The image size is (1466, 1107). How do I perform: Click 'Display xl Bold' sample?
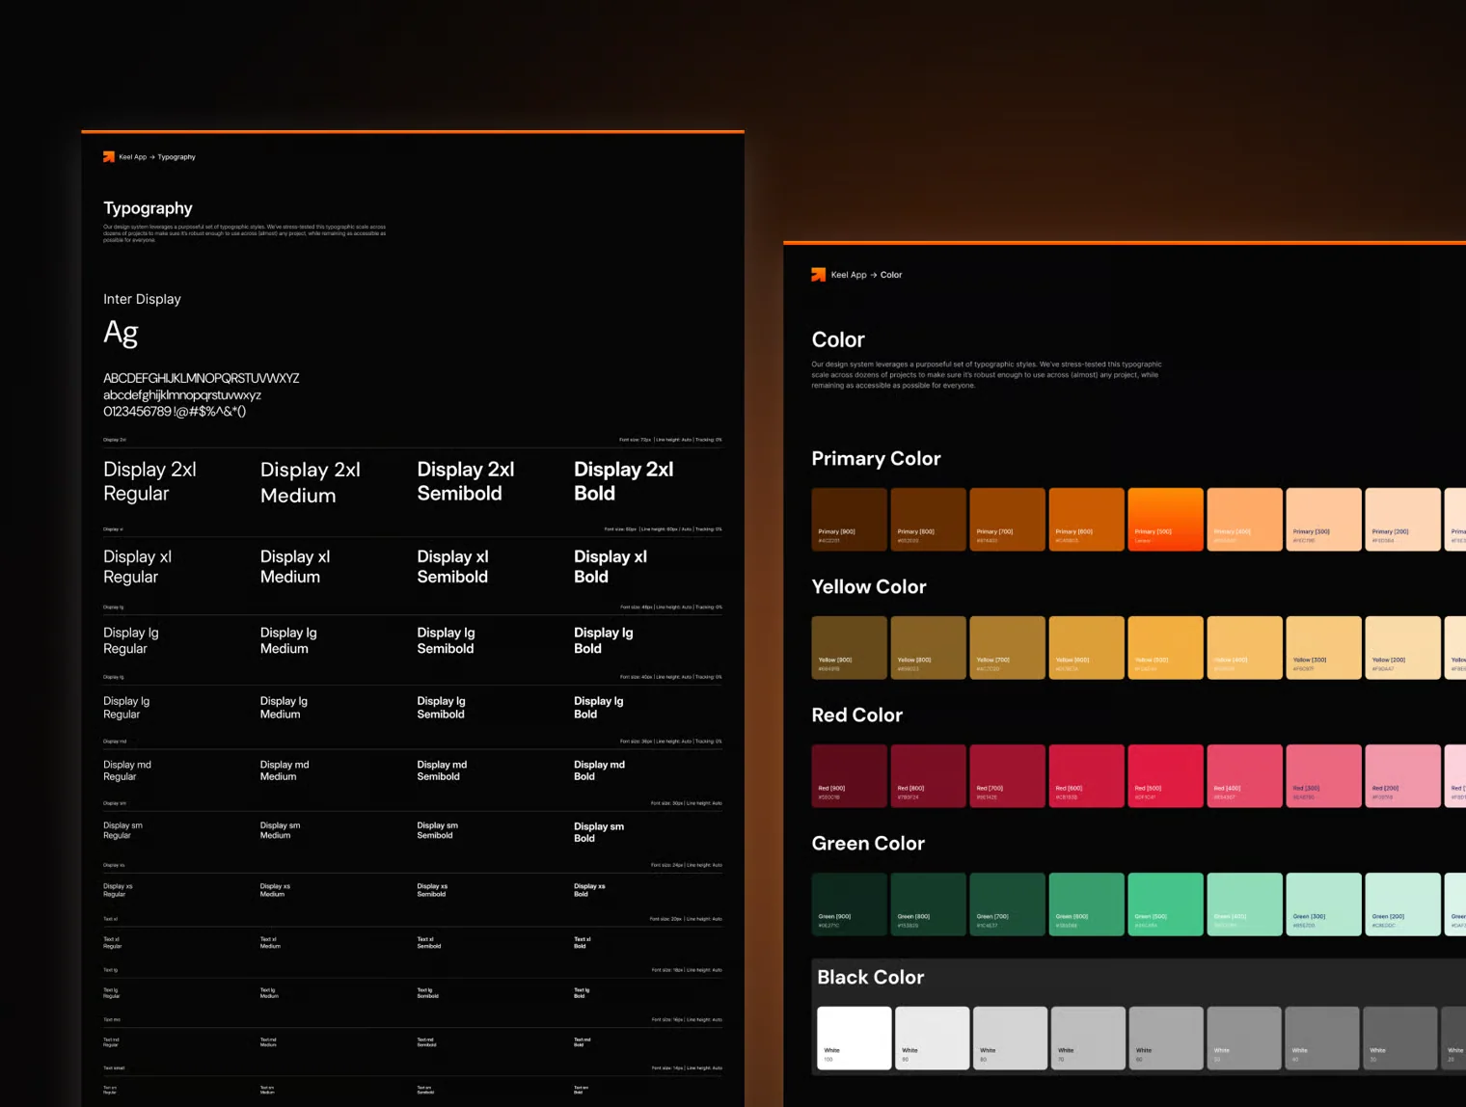pyautogui.click(x=611, y=567)
